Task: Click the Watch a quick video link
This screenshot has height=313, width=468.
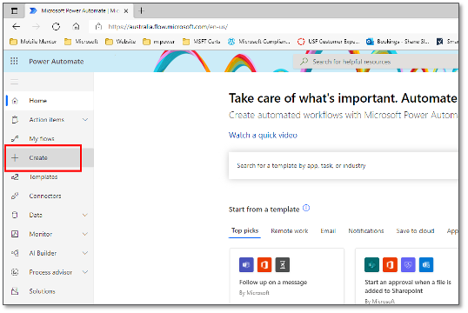Action: click(x=263, y=135)
